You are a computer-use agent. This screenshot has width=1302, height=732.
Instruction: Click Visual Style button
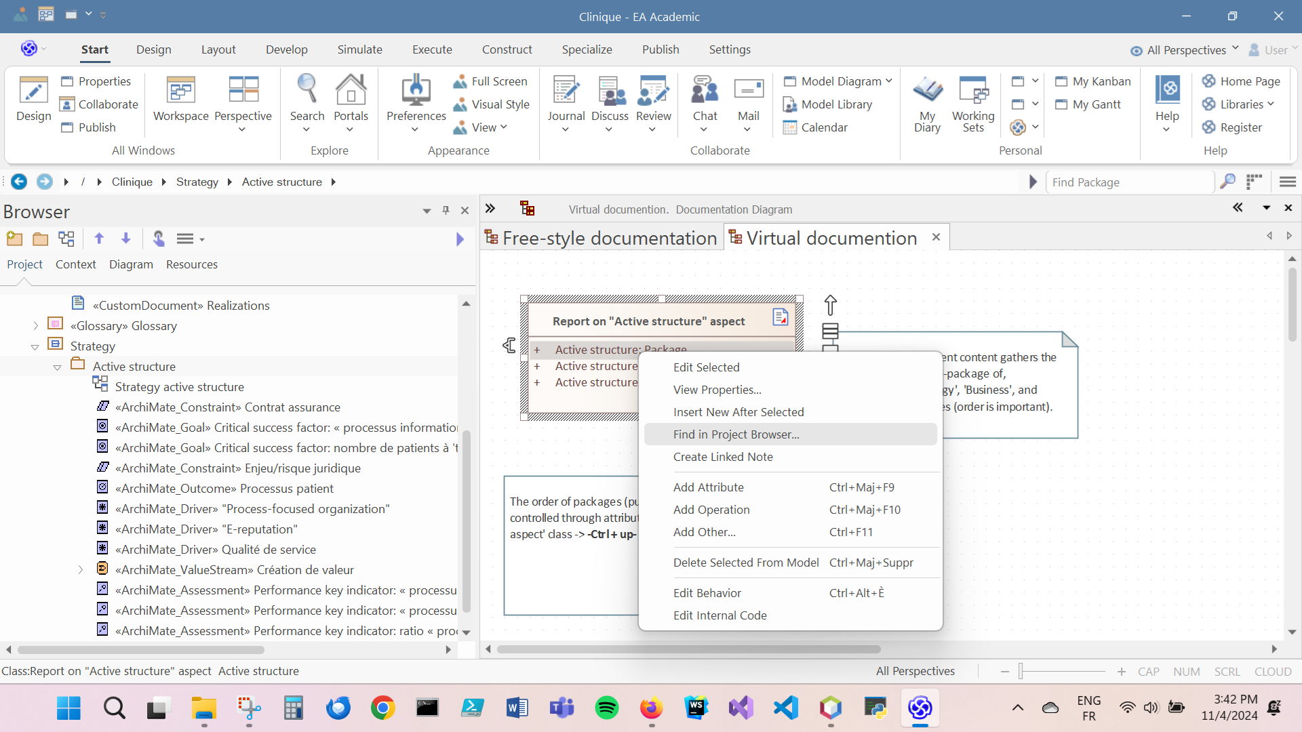click(x=492, y=104)
